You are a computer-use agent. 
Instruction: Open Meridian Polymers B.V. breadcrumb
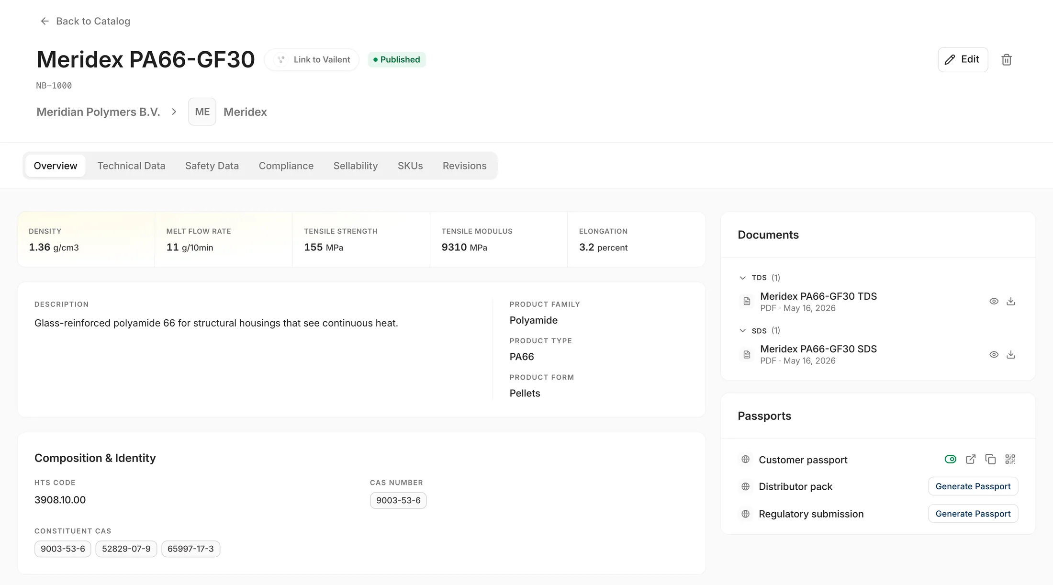(98, 112)
